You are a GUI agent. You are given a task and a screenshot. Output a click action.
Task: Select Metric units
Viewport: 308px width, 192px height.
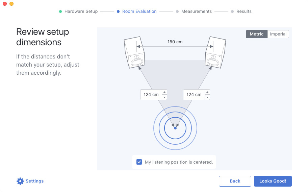point(257,34)
